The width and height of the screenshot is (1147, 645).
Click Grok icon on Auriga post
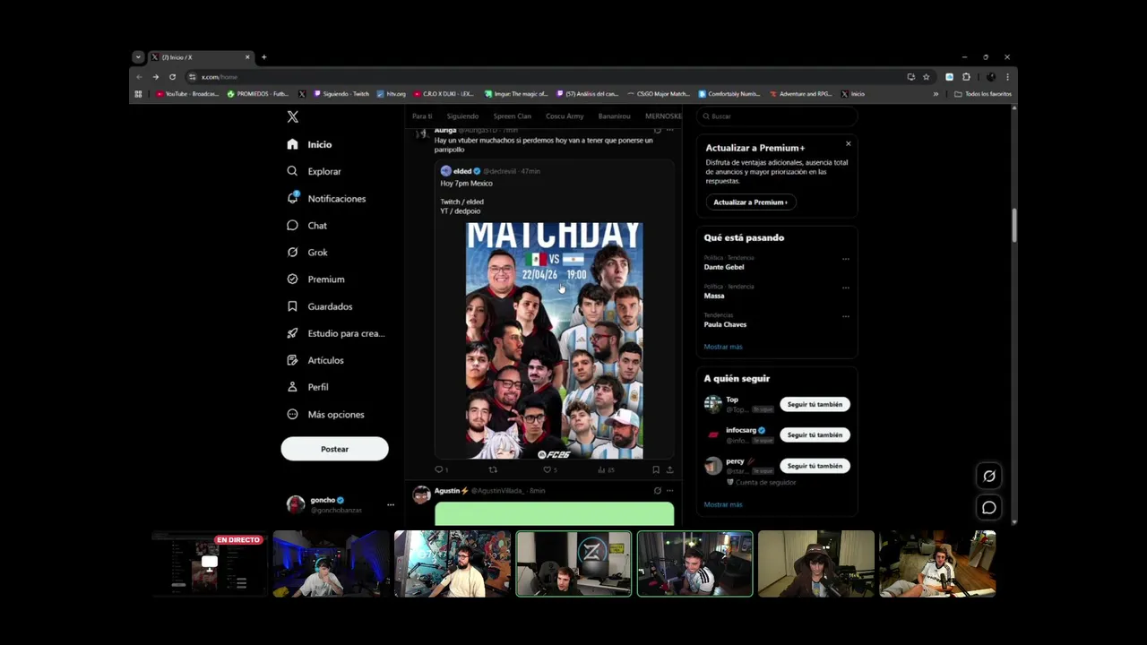pyautogui.click(x=657, y=130)
